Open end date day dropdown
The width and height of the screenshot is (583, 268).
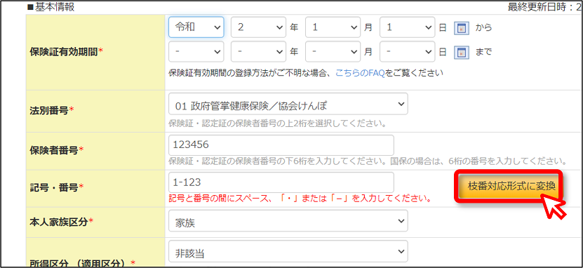[x=407, y=52]
